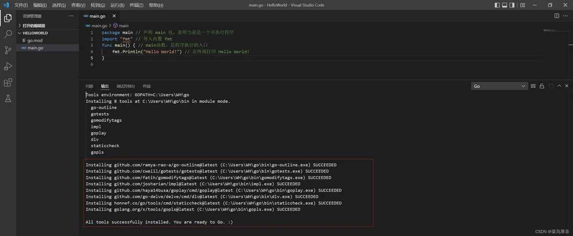Click the gomodifytags entry in tools list

(x=106, y=120)
